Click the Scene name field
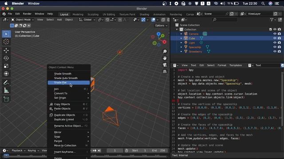 [214, 14]
